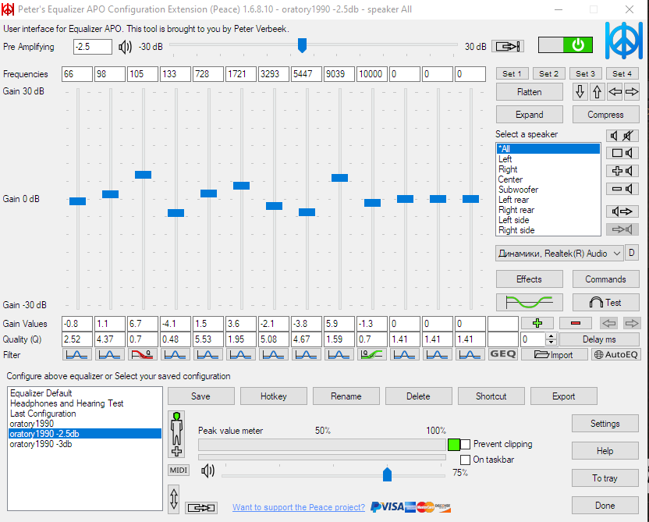Click the arrow icon beside the 30 dB label
Image resolution: width=649 pixels, height=522 pixels.
point(508,46)
